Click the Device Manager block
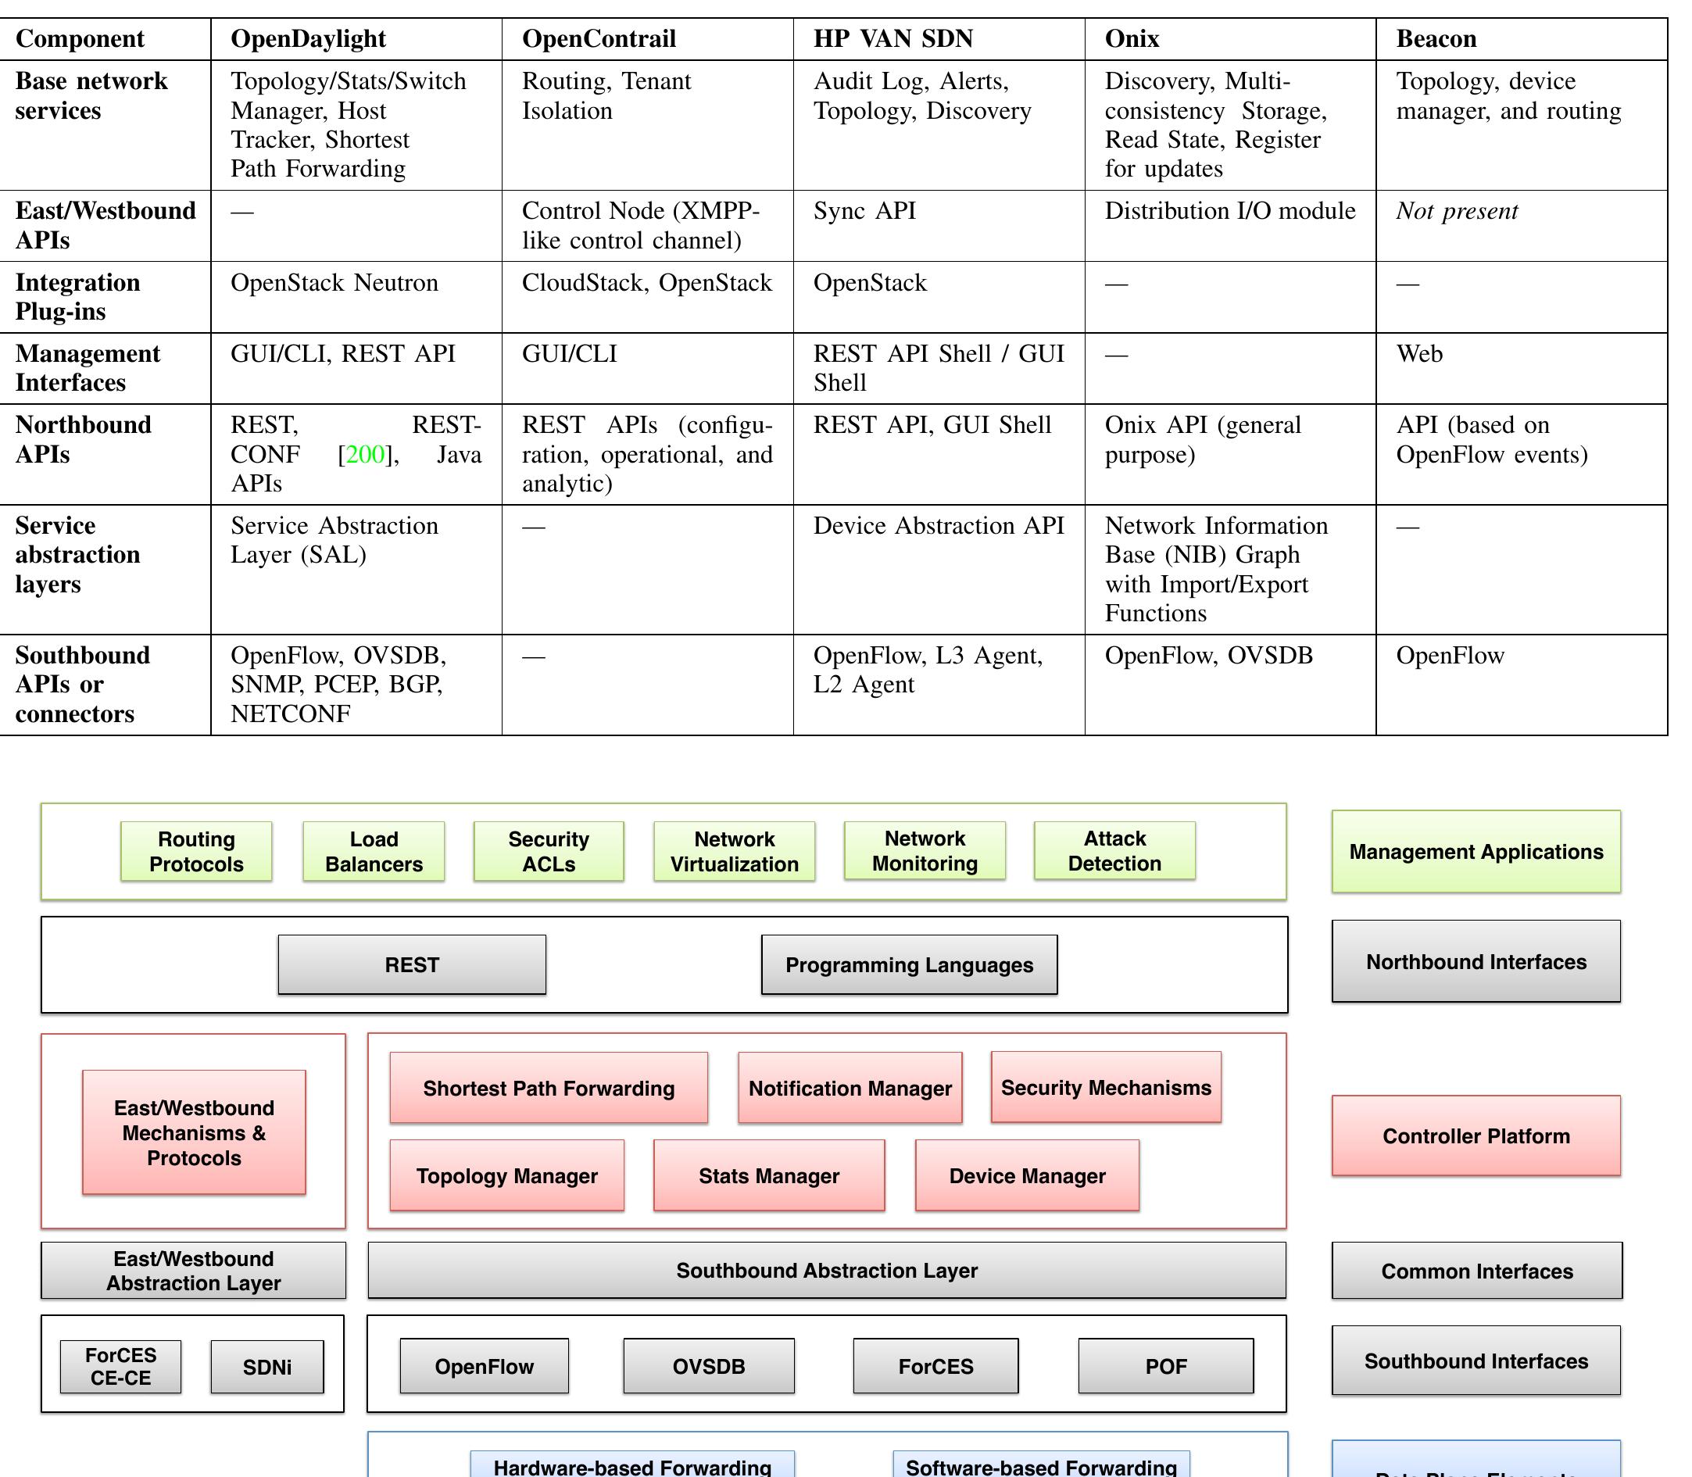1692x1477 pixels. 1027,1175
